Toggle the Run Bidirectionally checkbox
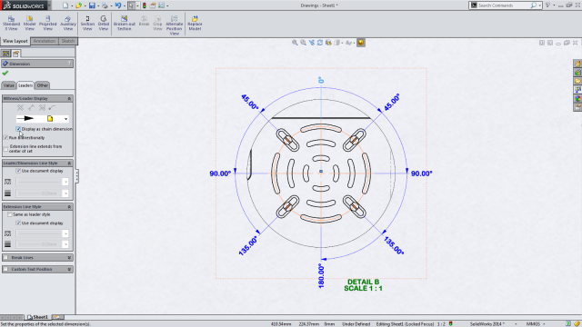 (x=6, y=137)
